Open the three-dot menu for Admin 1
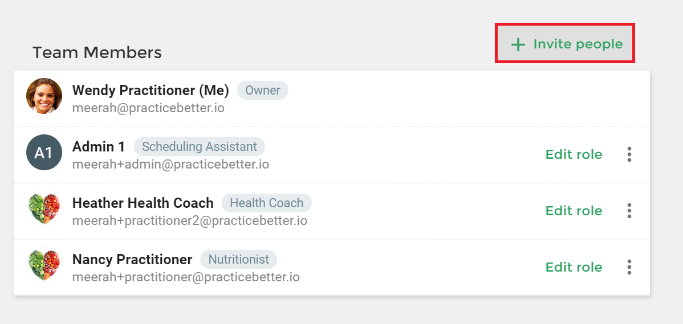The height and width of the screenshot is (324, 683). click(629, 154)
